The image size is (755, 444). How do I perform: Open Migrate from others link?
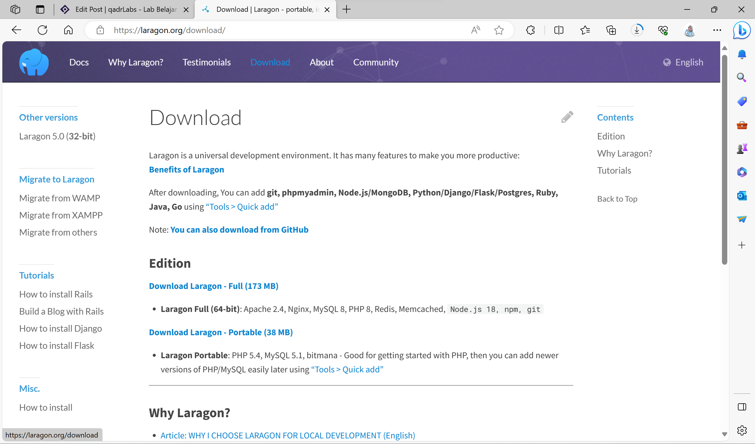pos(58,232)
